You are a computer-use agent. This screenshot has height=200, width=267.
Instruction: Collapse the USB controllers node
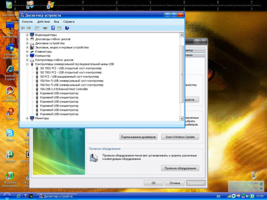tap(27, 64)
